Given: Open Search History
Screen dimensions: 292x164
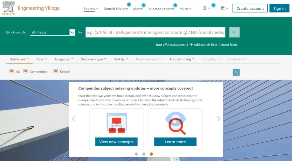Looking at the screenshot, I should point(116,9).
